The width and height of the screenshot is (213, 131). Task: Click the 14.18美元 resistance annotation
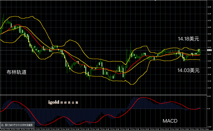(x=189, y=39)
